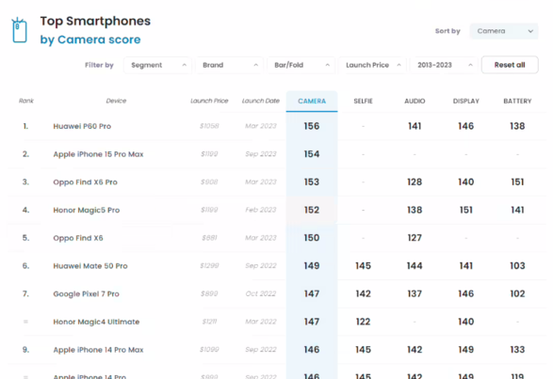The image size is (553, 379).
Task: Select the SELFIE column tab
Action: click(x=363, y=102)
